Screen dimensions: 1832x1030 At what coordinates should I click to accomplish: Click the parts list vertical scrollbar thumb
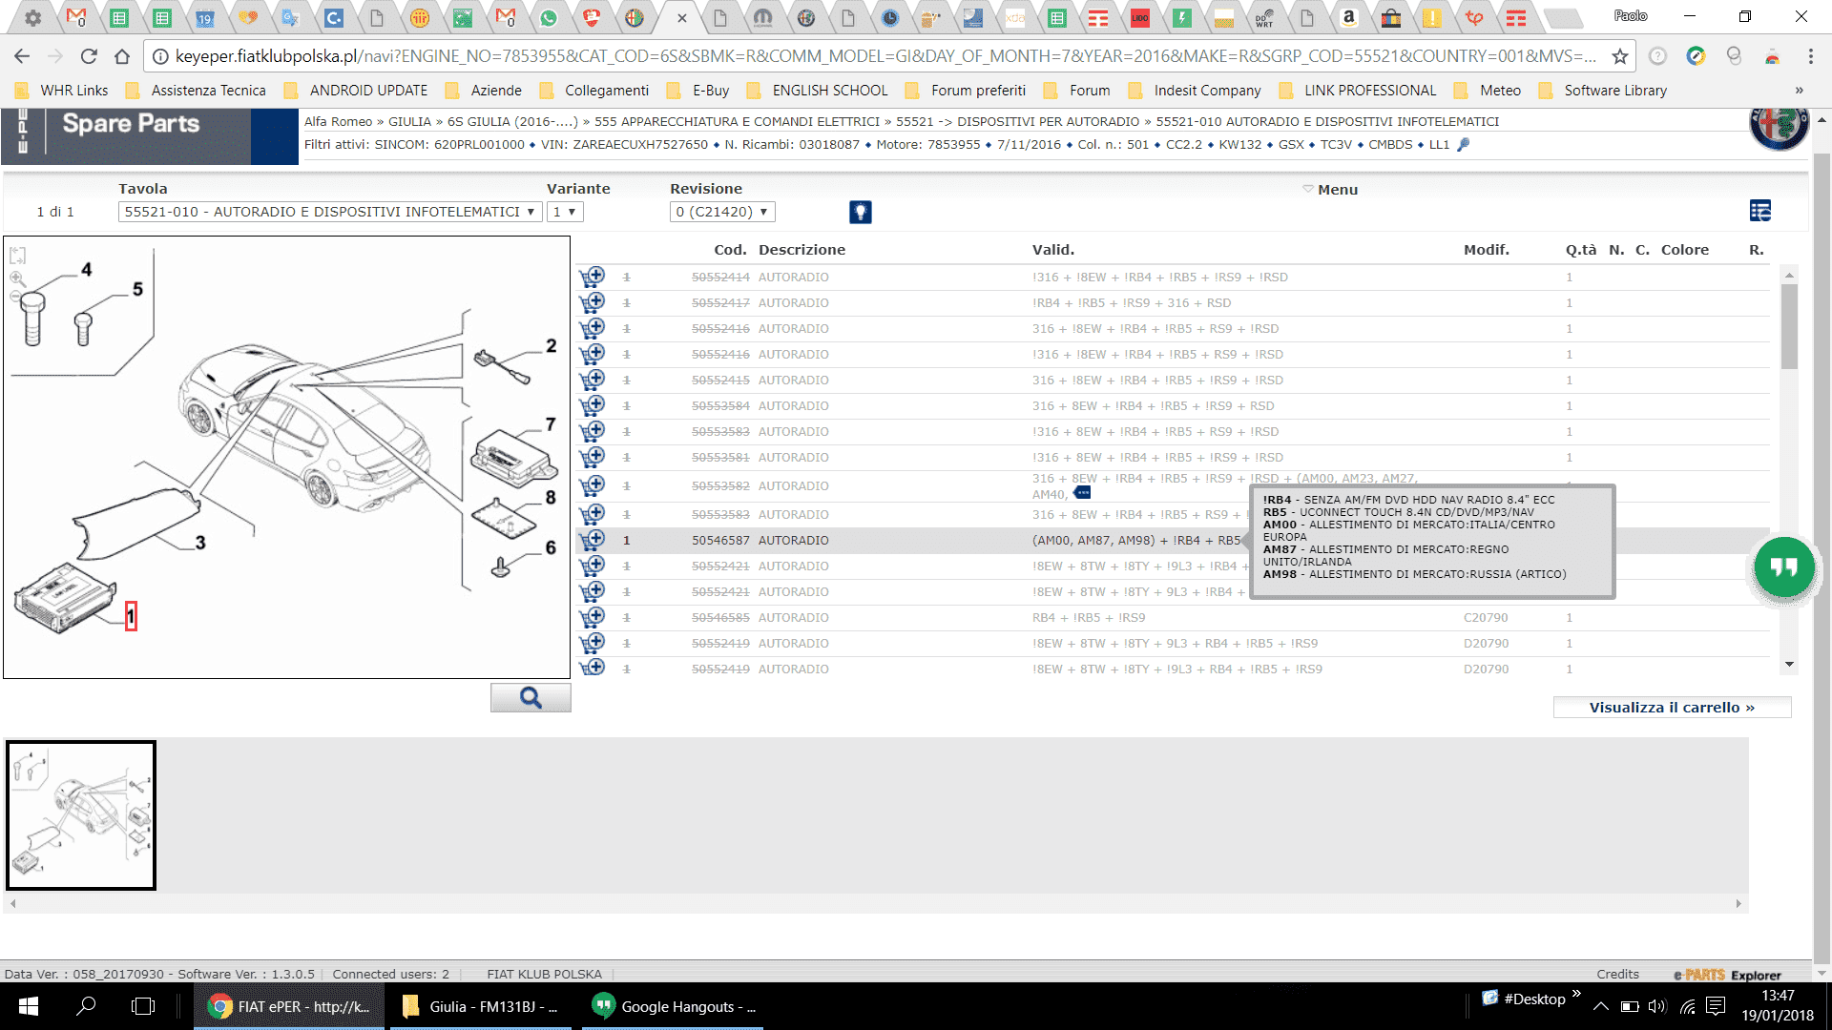1789,326
